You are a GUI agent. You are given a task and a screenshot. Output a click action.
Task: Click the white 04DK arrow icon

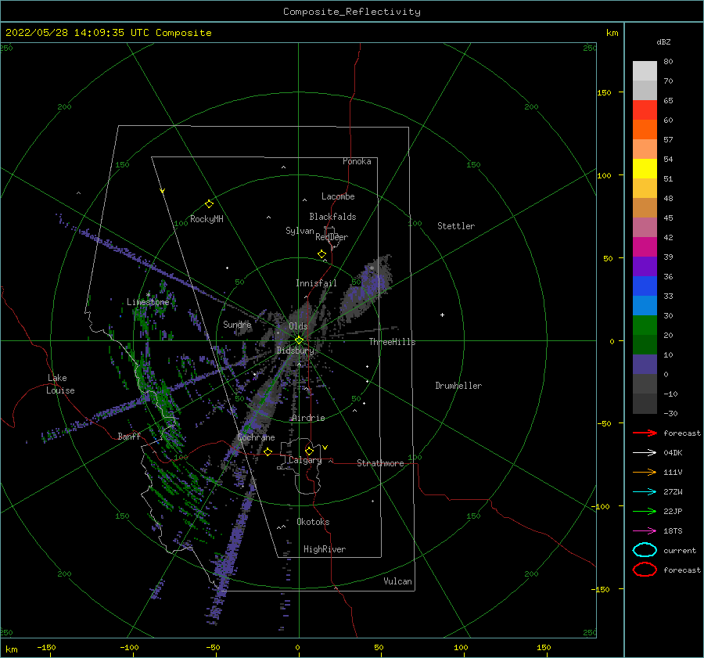pyautogui.click(x=645, y=453)
